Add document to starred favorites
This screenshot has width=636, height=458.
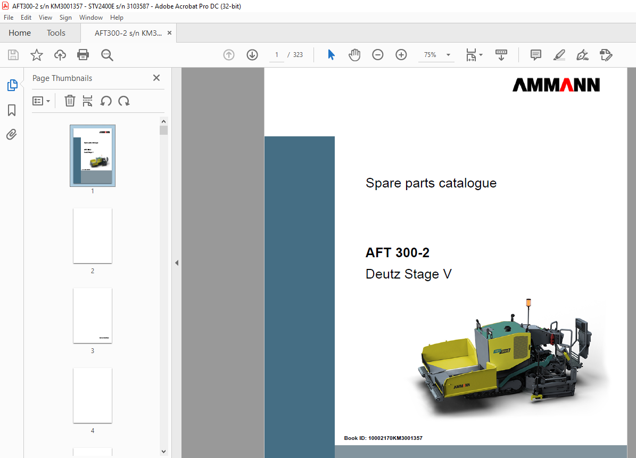pyautogui.click(x=37, y=55)
